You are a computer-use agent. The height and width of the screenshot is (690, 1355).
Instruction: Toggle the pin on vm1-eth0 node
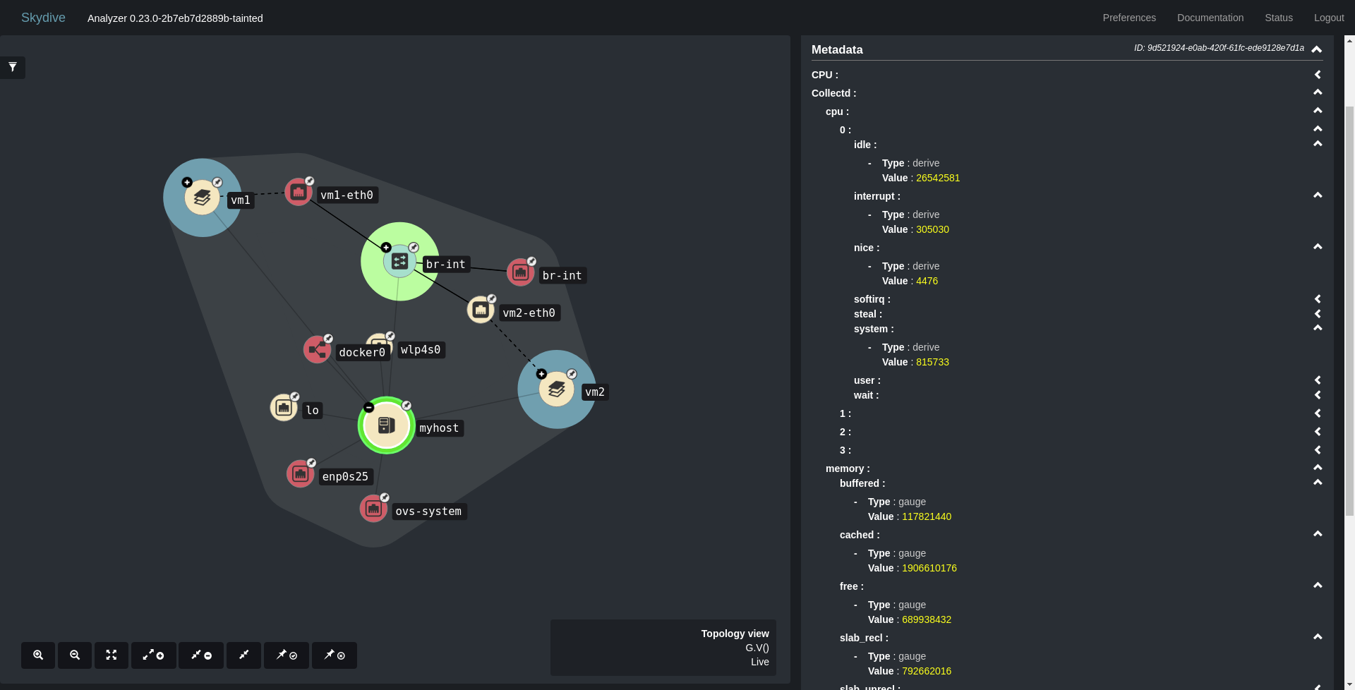point(309,181)
